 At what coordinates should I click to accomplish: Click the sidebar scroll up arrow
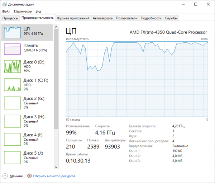coord(56,27)
